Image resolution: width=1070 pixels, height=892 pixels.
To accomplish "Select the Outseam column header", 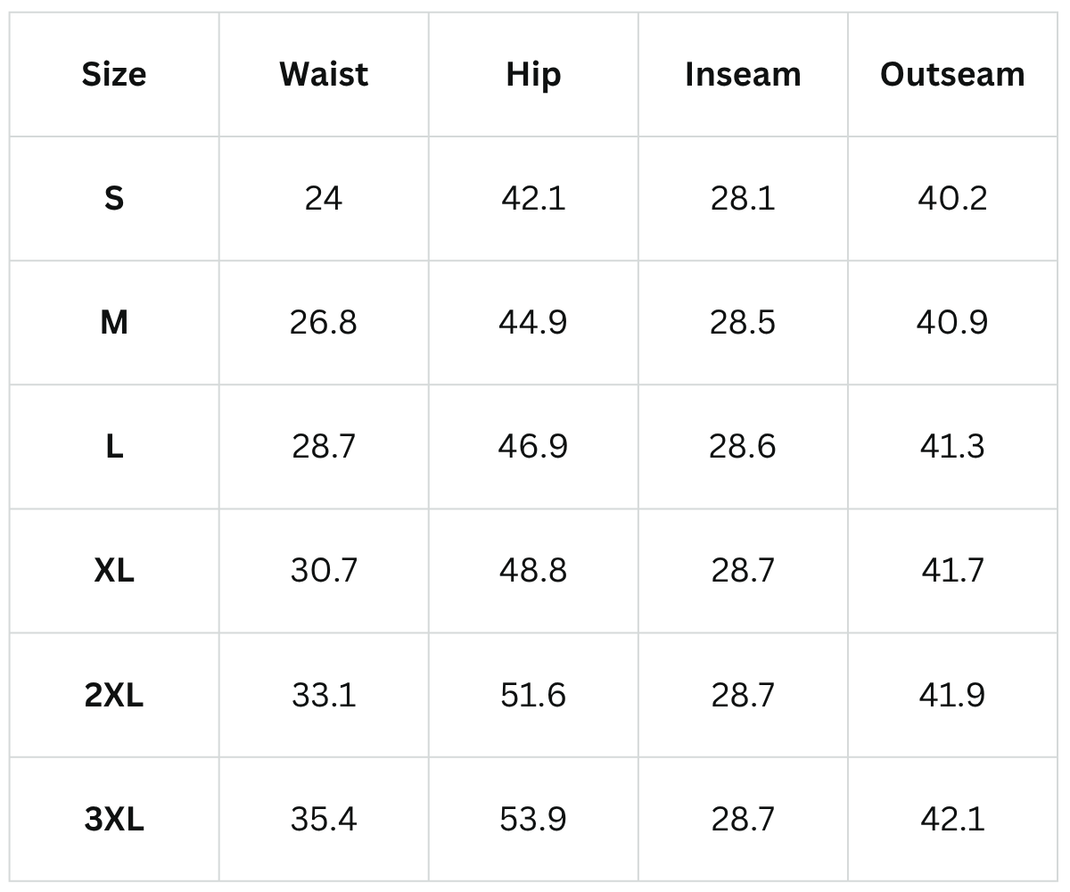I will click(x=952, y=74).
